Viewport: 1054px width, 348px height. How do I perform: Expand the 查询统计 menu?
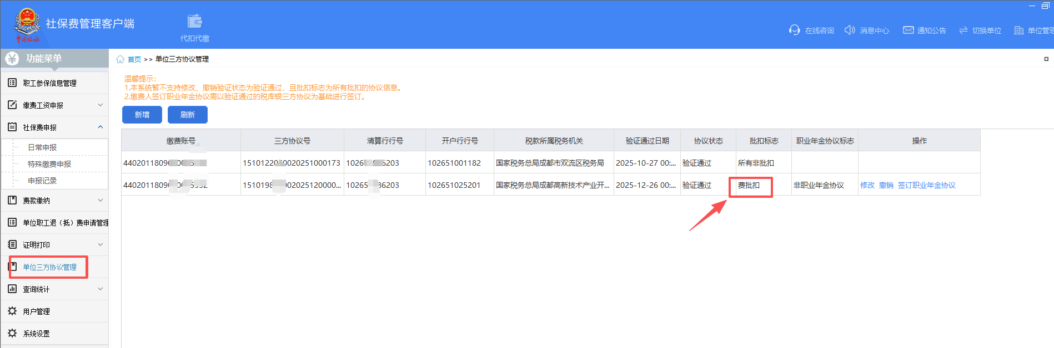[x=100, y=289]
